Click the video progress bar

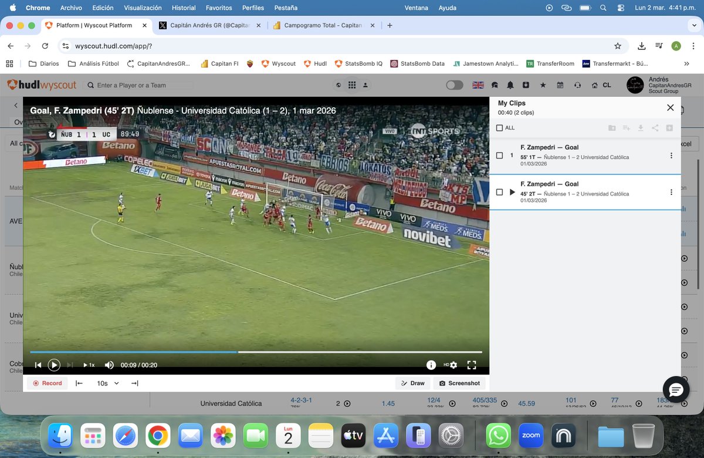256,352
